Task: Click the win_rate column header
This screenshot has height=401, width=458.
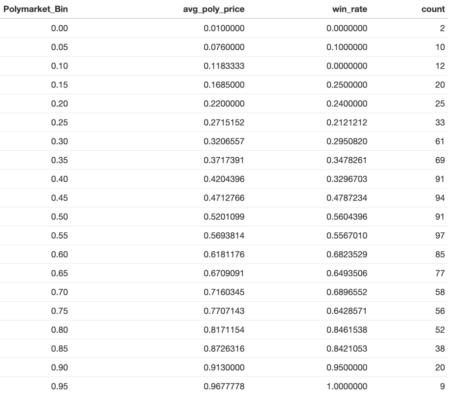Action: [349, 9]
